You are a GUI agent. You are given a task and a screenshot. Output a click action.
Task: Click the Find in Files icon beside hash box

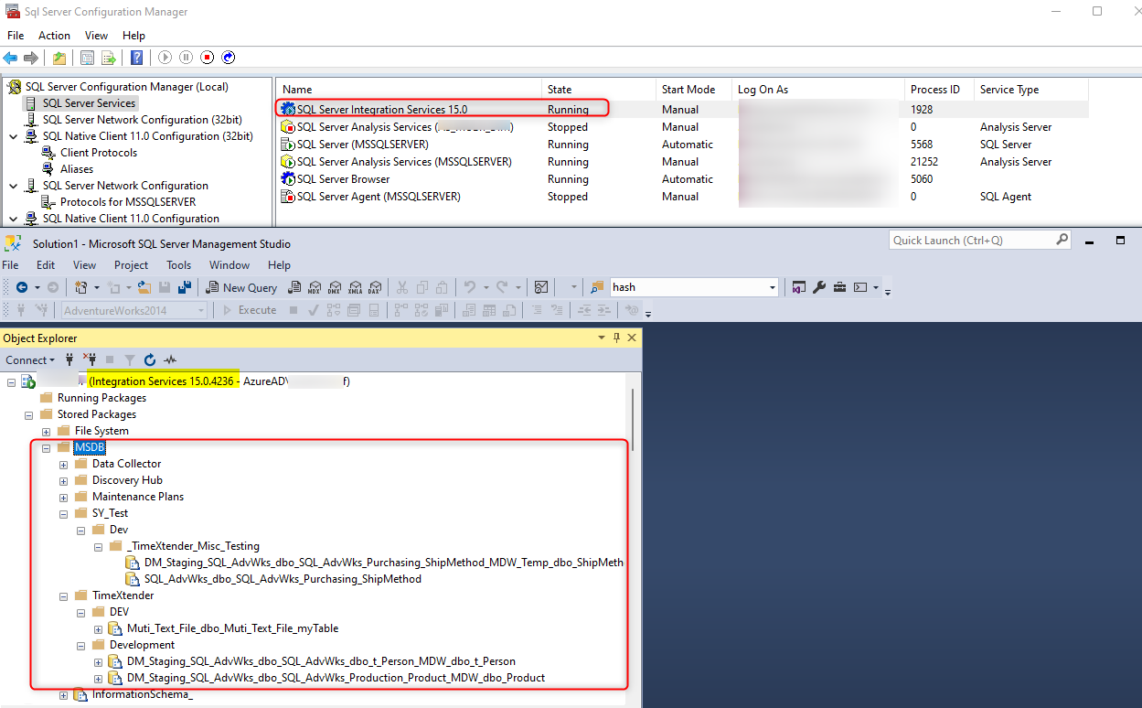point(598,287)
